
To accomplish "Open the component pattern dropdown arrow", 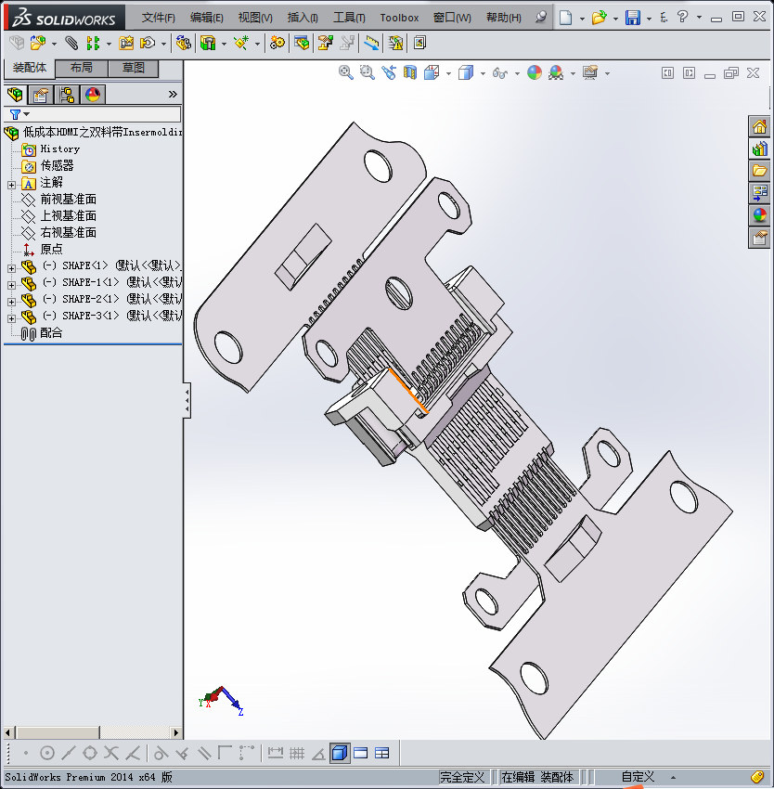I will coord(109,44).
